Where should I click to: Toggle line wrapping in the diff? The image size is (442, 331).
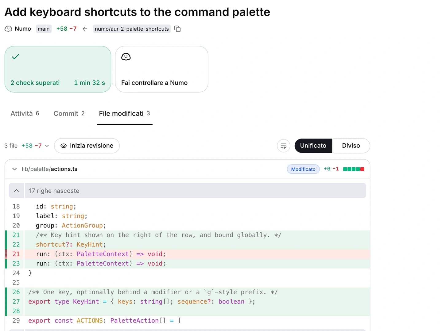point(284,146)
